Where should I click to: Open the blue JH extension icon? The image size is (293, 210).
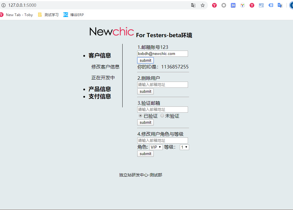pyautogui.click(x=233, y=5)
